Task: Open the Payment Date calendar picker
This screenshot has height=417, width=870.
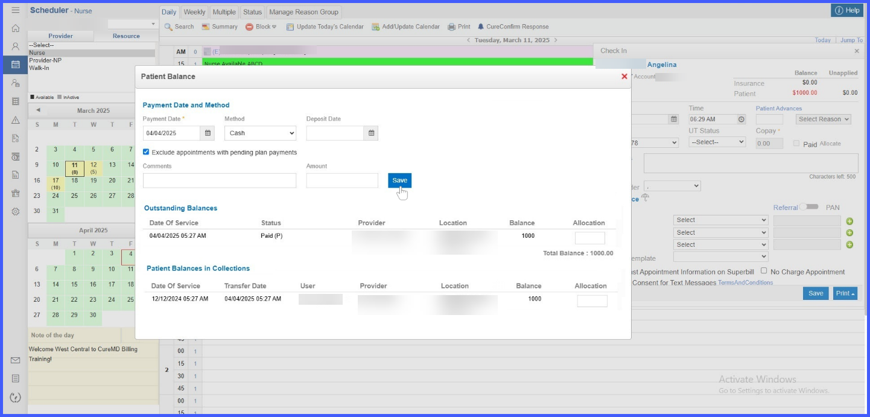Action: click(208, 133)
